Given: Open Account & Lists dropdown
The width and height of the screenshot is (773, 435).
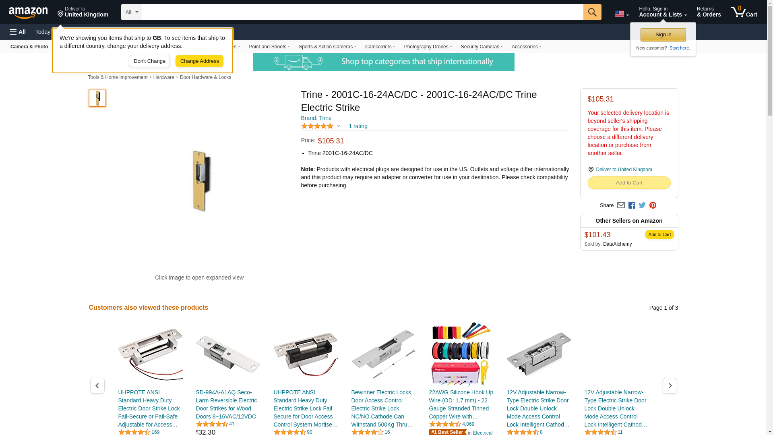Looking at the screenshot, I should 663,12.
